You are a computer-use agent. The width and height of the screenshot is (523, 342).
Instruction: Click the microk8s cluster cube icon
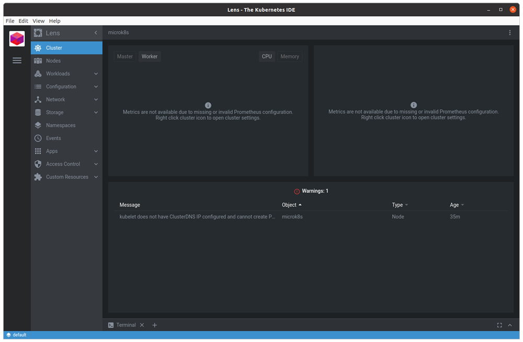(x=17, y=39)
